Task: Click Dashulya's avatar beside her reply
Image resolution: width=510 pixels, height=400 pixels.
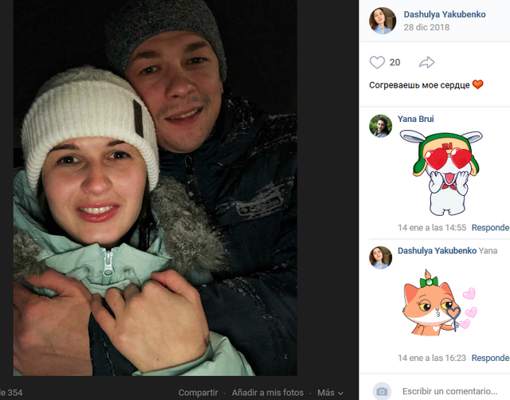Action: (x=381, y=257)
